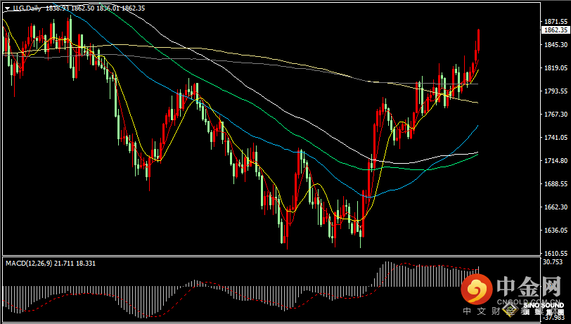Click the 1767.30 price axis label
This screenshot has height=324, width=571.
pos(555,115)
